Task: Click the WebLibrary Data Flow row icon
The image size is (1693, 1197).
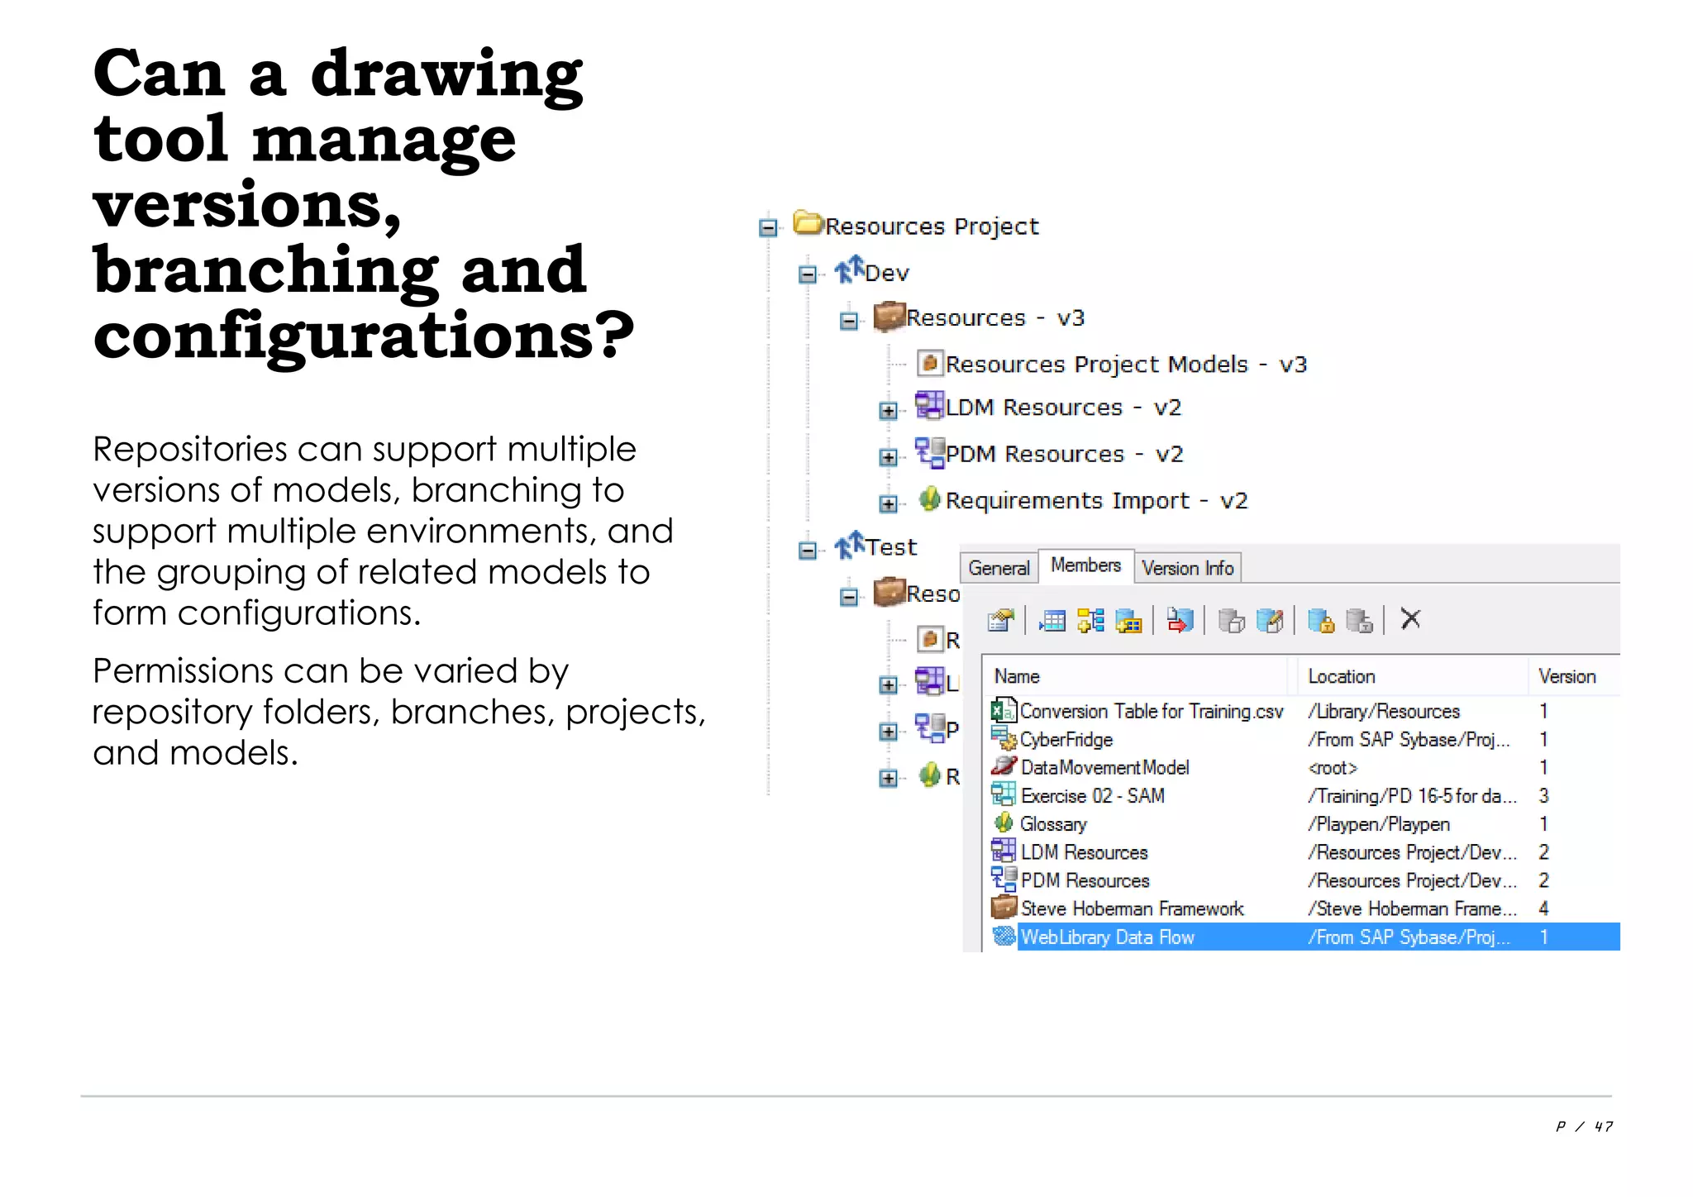Action: tap(1004, 936)
